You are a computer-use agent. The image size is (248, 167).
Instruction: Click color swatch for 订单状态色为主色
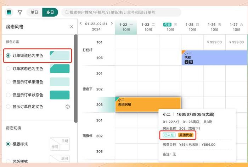tap(60, 69)
